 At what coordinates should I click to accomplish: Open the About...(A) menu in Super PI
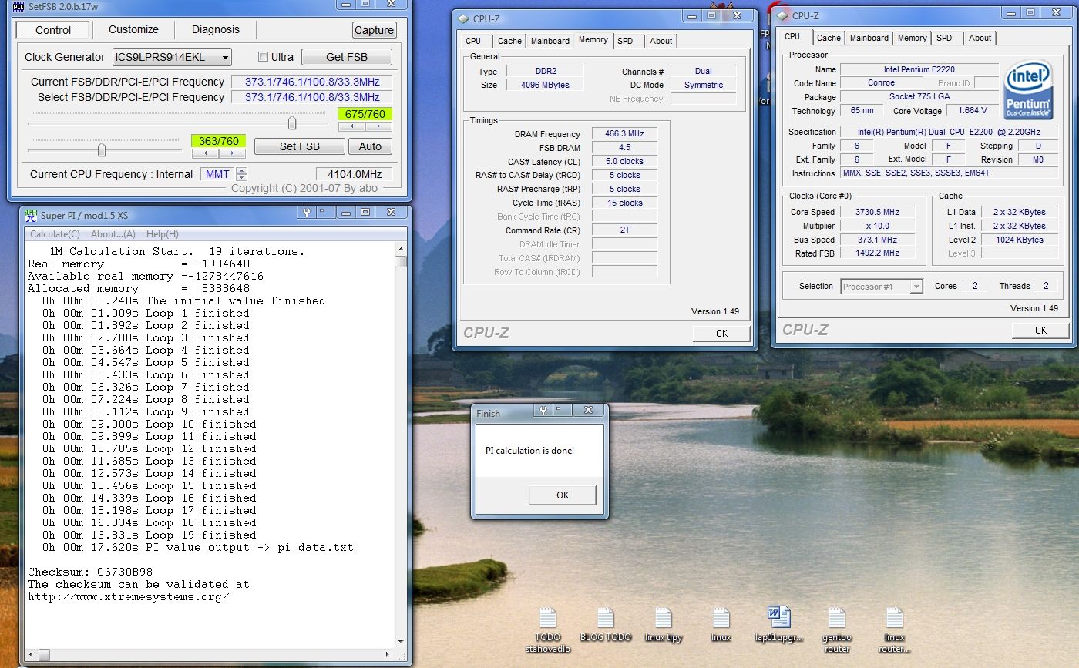(x=113, y=234)
